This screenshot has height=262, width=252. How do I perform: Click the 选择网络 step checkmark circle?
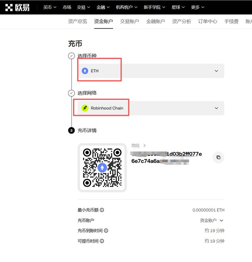pyautogui.click(x=72, y=93)
